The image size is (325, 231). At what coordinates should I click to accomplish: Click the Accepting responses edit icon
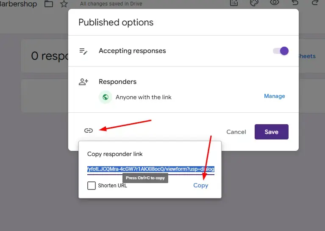[x=83, y=51]
